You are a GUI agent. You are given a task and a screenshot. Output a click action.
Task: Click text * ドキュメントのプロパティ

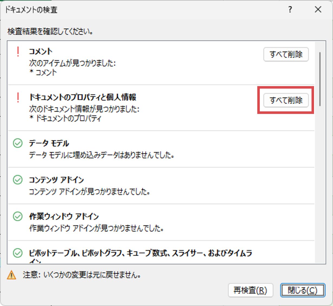65,118
